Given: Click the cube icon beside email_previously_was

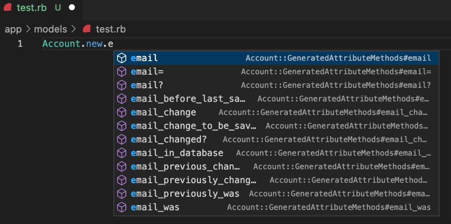Looking at the screenshot, I should (122, 194).
